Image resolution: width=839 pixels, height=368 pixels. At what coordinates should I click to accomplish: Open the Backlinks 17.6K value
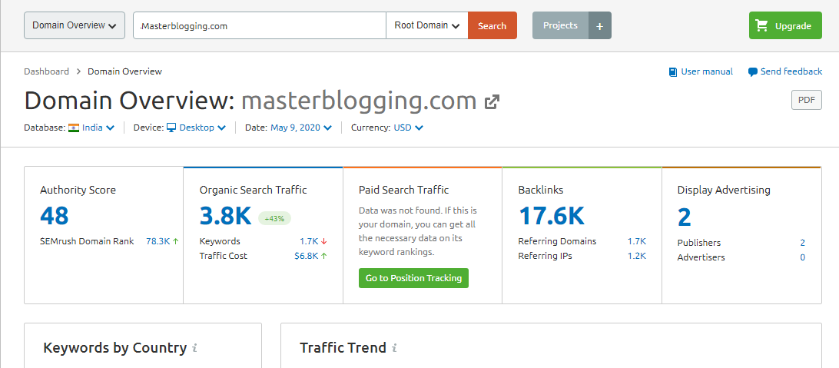(552, 216)
